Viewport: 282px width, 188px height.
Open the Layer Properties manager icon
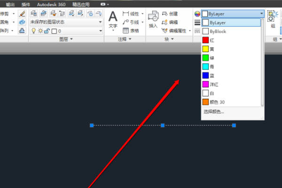(34, 13)
